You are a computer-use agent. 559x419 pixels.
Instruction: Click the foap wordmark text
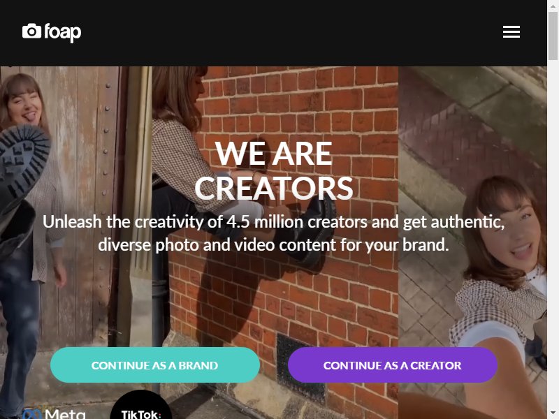tap(63, 33)
